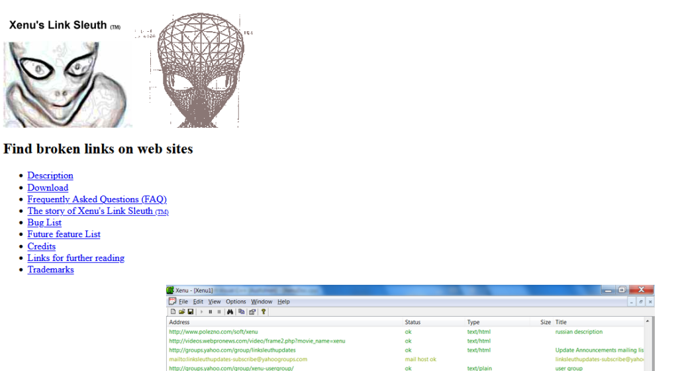Select the groups.yahoo.com xenu-usergroup address row
The height and width of the screenshot is (371, 678).
click(x=231, y=368)
